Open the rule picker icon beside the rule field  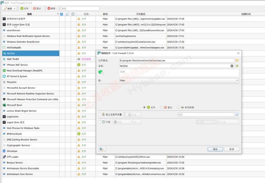[237, 114]
